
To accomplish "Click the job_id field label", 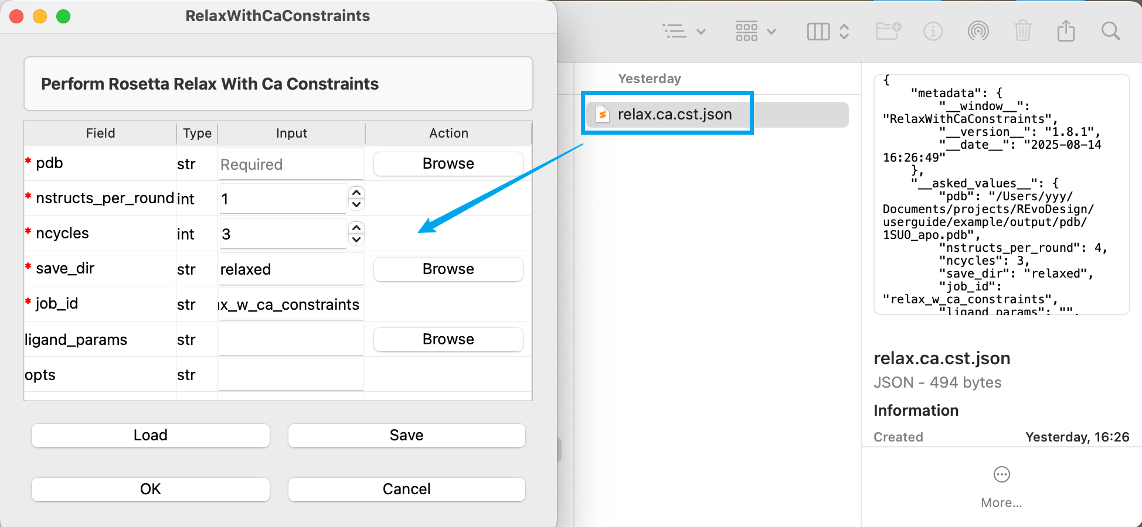I will click(57, 304).
